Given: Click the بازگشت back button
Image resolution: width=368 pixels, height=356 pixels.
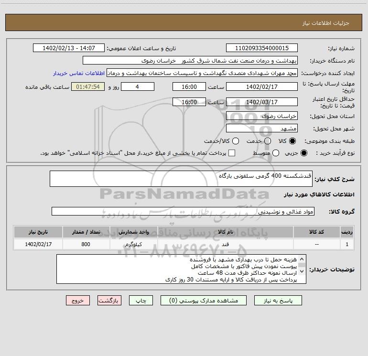Looking at the screenshot, I should point(109,301).
